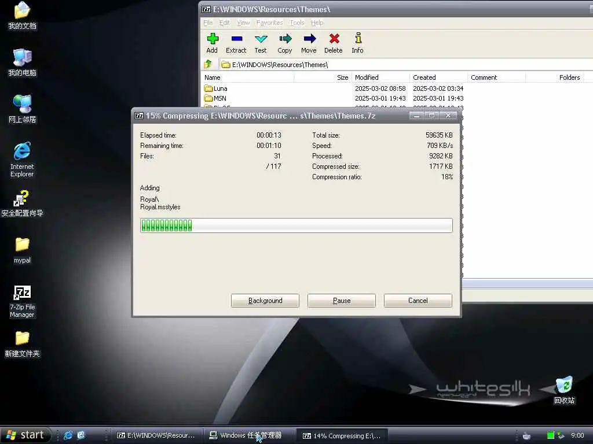
Task: Open the File menu in 7-Zip
Action: tap(208, 23)
